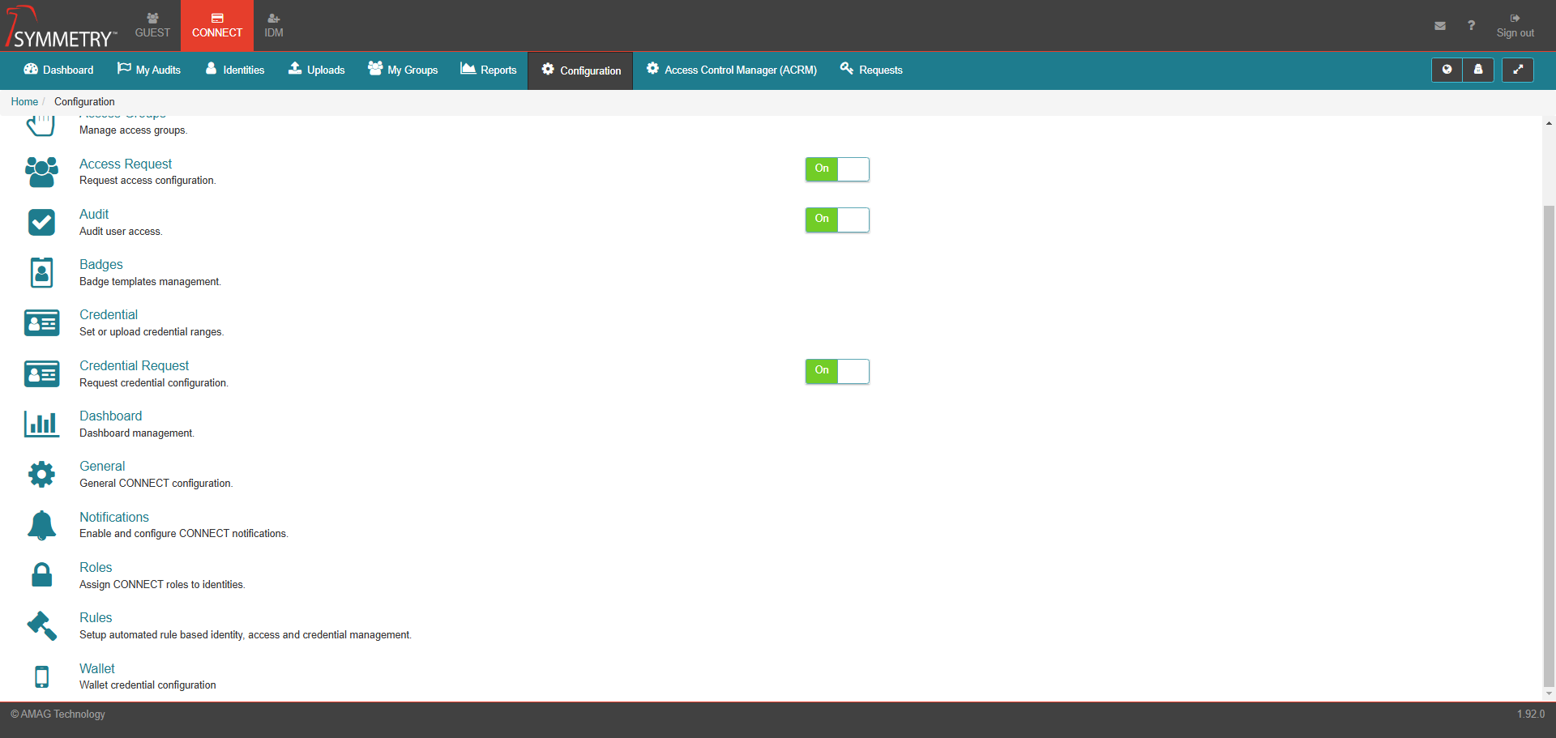Click the Symmetry logo

(61, 26)
